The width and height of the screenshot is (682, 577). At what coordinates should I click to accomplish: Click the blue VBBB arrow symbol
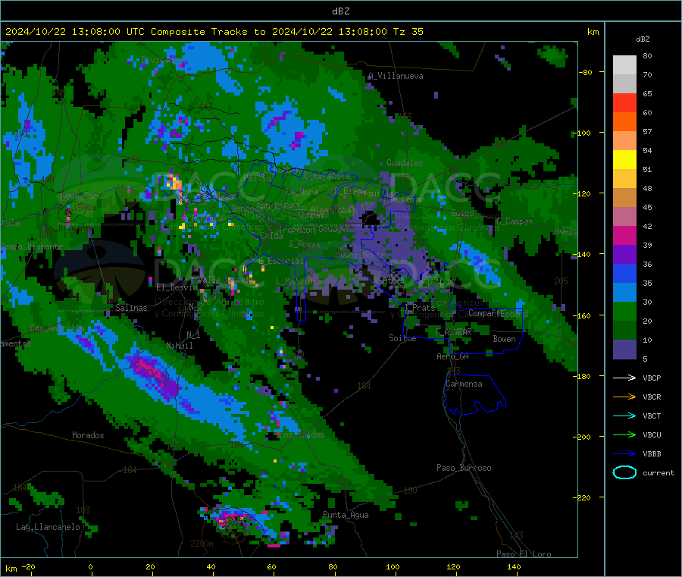tap(624, 454)
